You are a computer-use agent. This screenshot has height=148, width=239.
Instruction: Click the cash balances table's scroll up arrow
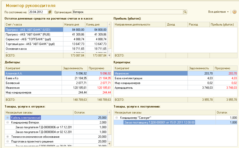click(x=109, y=24)
